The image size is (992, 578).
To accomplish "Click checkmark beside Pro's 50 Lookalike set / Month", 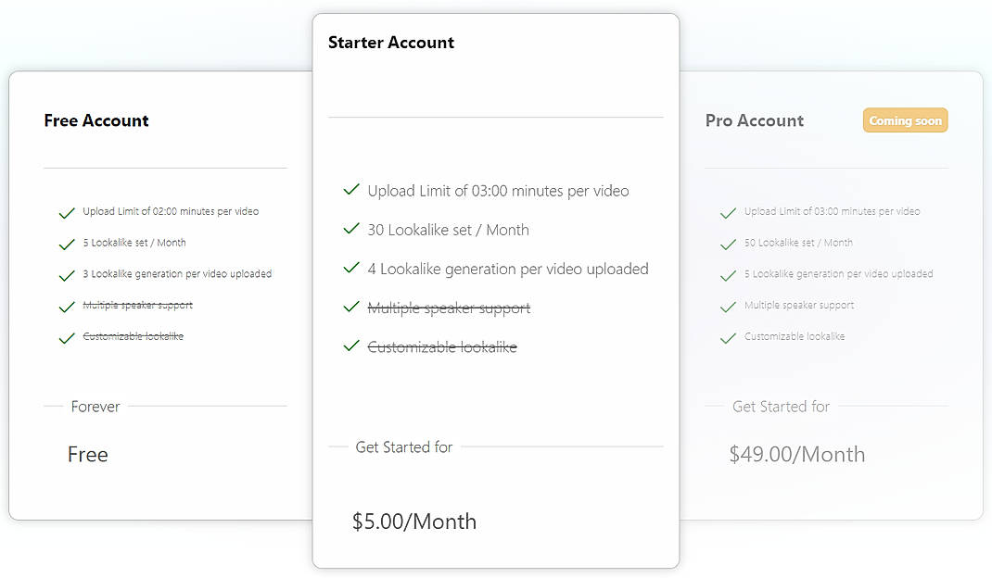I will point(728,243).
